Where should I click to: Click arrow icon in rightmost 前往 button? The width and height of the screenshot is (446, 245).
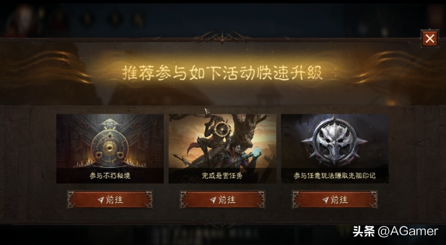pos(325,200)
